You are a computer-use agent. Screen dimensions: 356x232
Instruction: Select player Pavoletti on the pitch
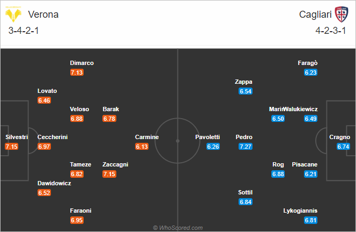pyautogui.click(x=207, y=137)
